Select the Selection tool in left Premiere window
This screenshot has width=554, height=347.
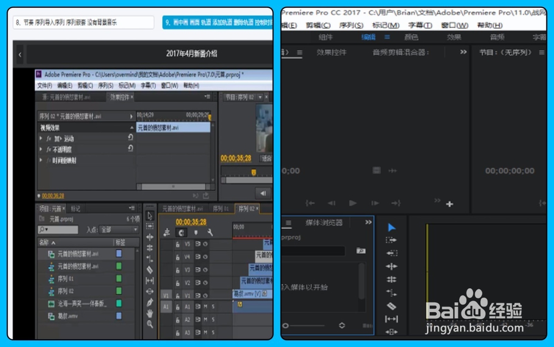coord(150,215)
